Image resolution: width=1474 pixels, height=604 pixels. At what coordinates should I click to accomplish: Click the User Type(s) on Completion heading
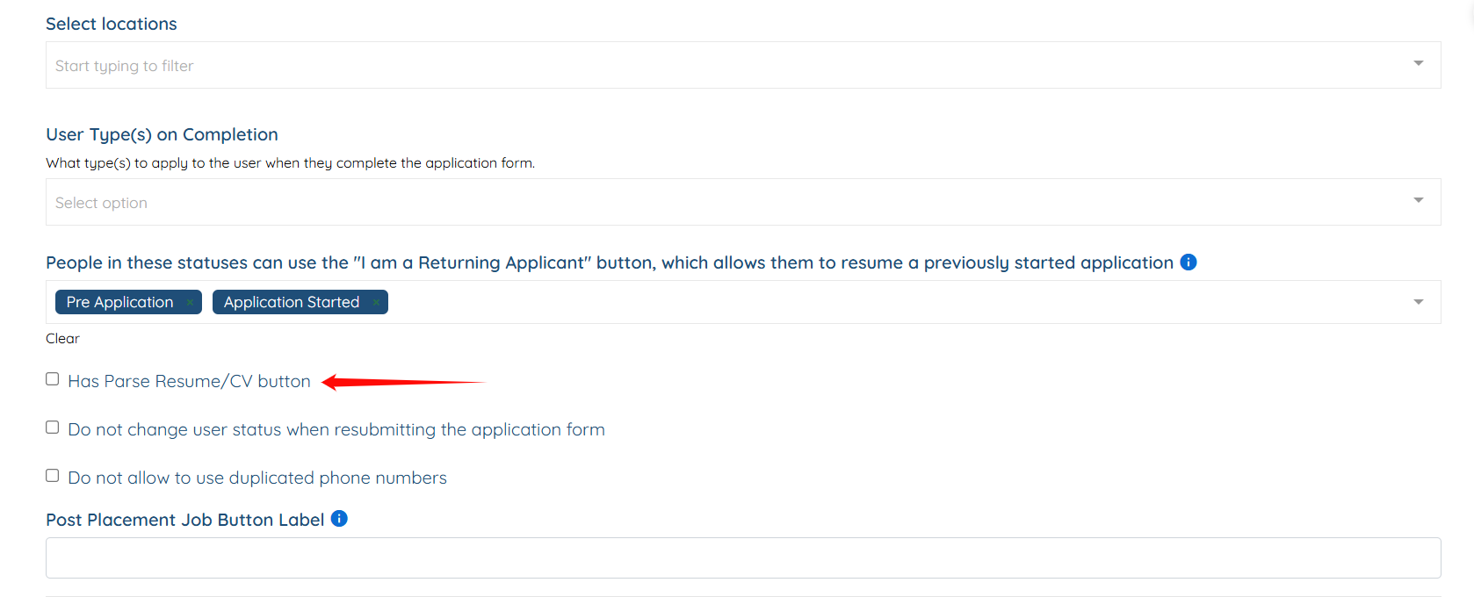tap(162, 134)
